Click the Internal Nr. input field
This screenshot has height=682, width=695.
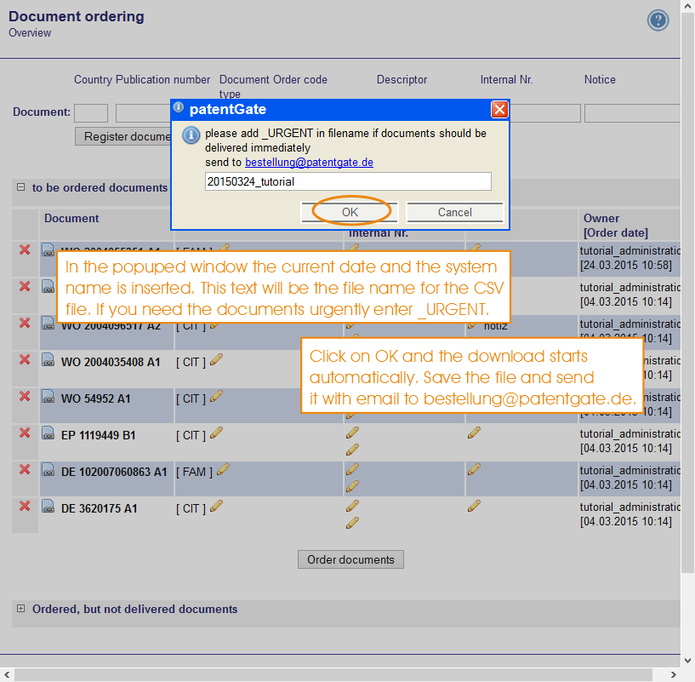pyautogui.click(x=544, y=113)
